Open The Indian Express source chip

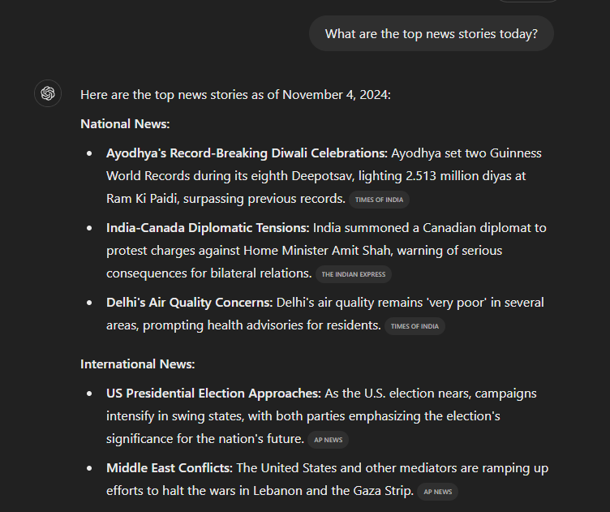point(354,274)
